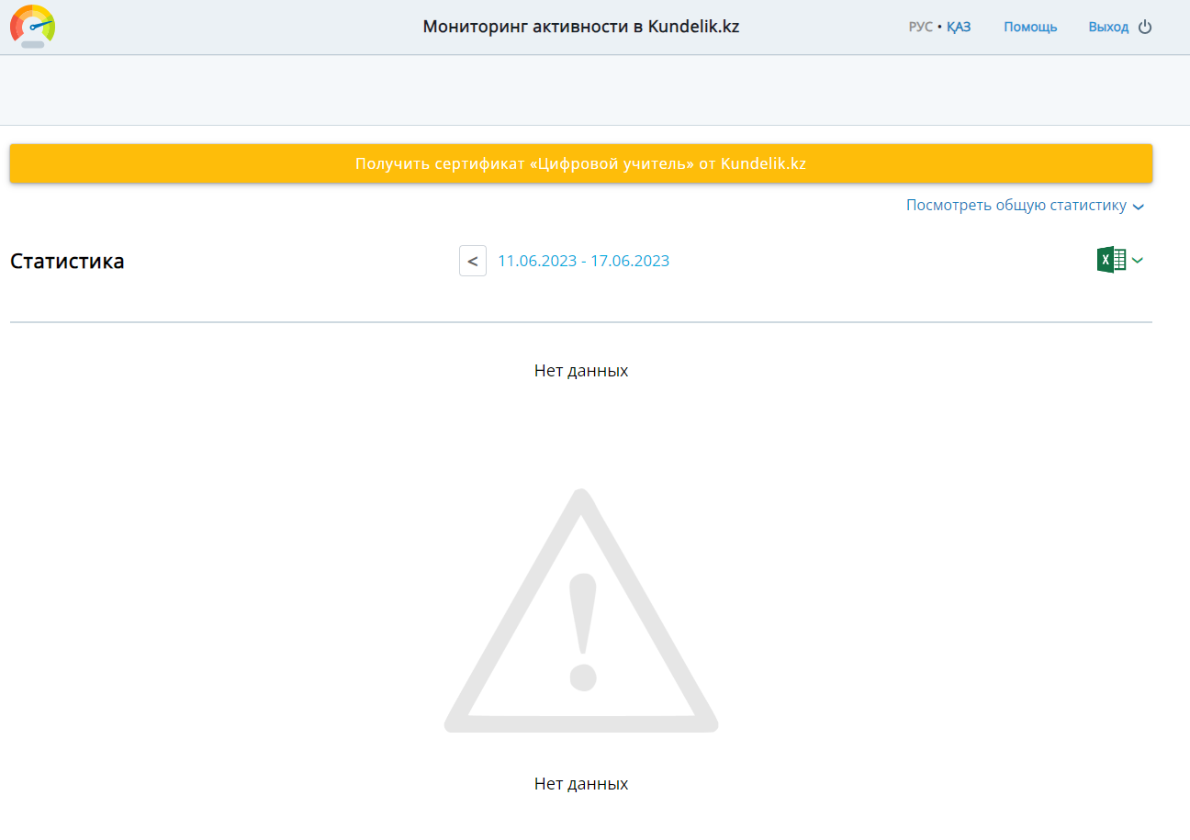Click the speedometer gauge logo
The image size is (1190, 840).
click(32, 27)
